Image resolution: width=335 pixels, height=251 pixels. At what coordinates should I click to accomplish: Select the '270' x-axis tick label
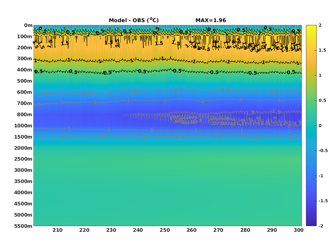(x=218, y=230)
